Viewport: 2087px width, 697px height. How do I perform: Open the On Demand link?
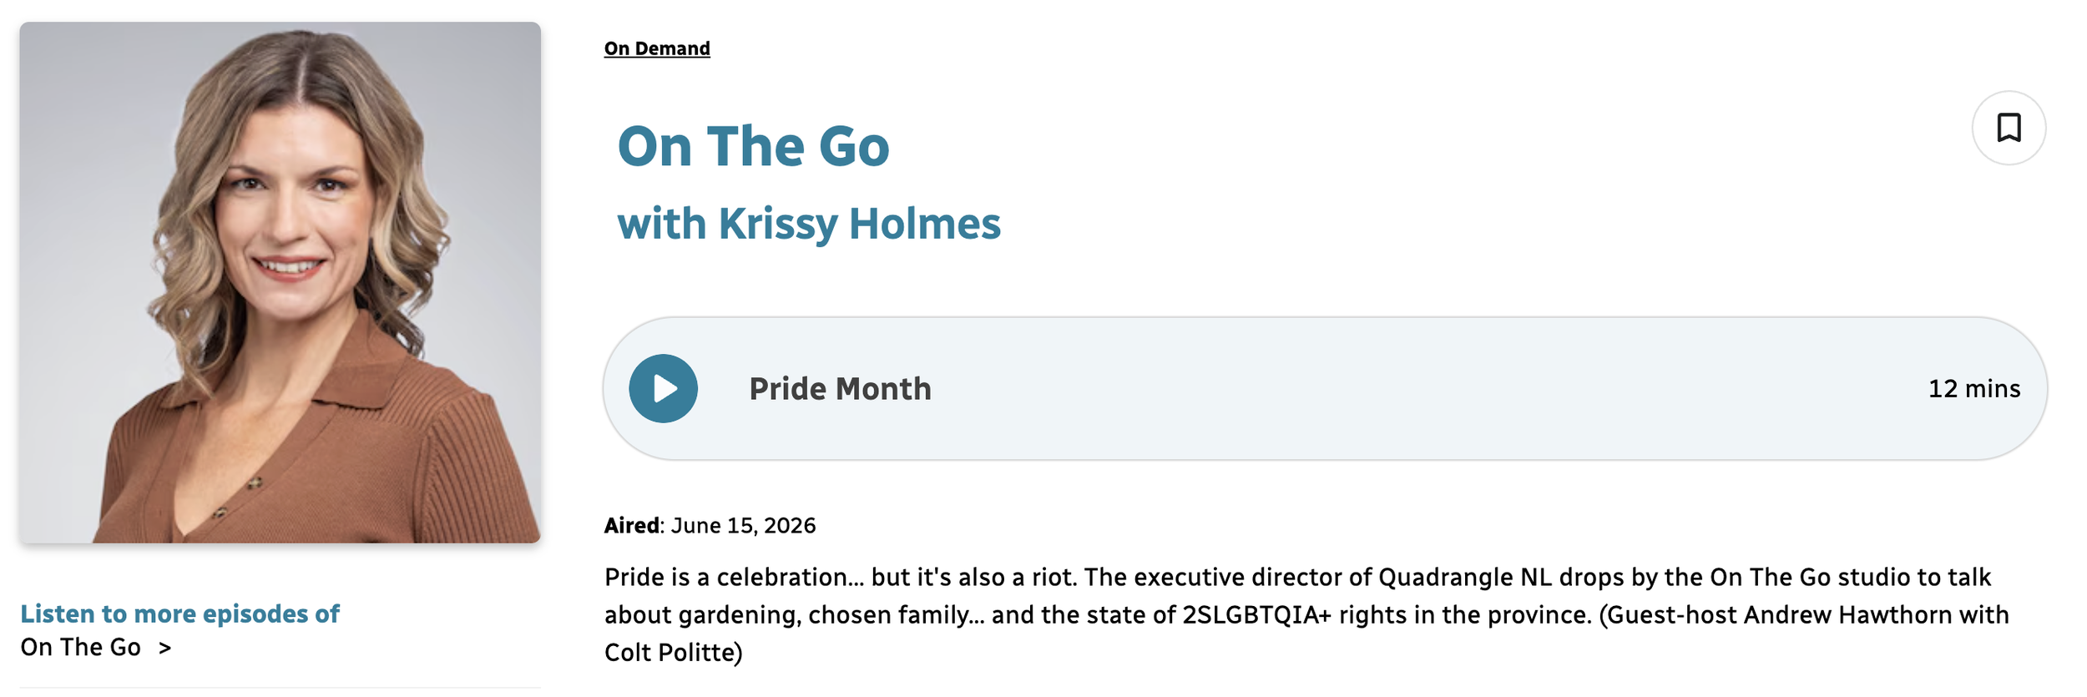pos(657,48)
